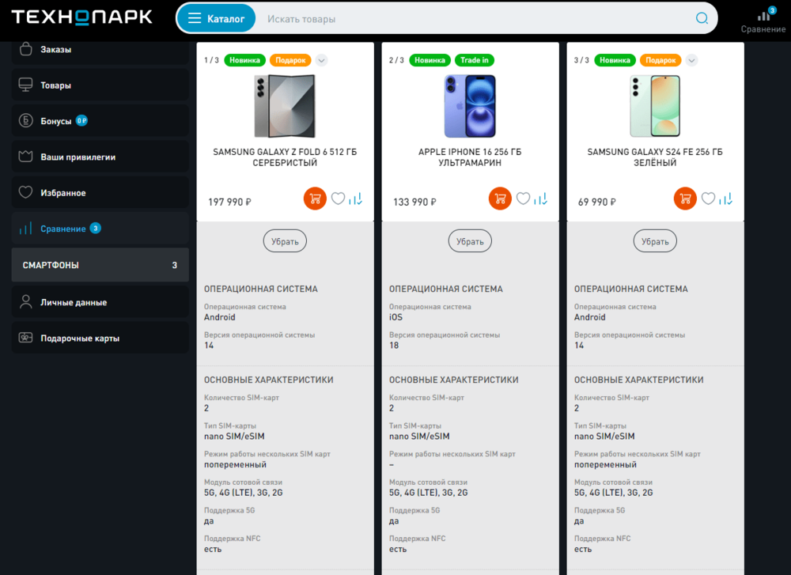
Task: Open the Каталог menu
Action: [216, 19]
